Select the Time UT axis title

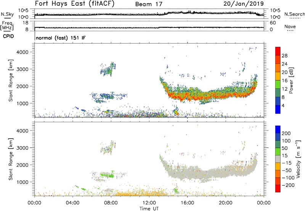click(x=149, y=209)
